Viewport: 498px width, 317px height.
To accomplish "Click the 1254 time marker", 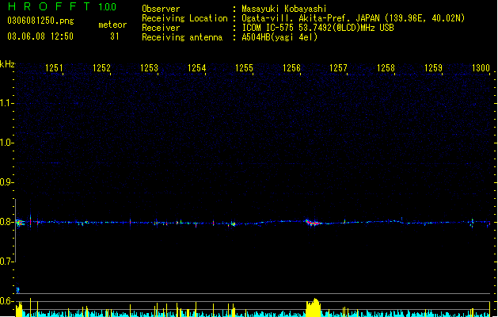I will tap(196, 68).
